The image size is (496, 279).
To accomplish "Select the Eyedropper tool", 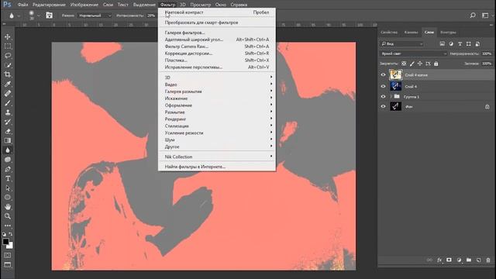I will 8,84.
